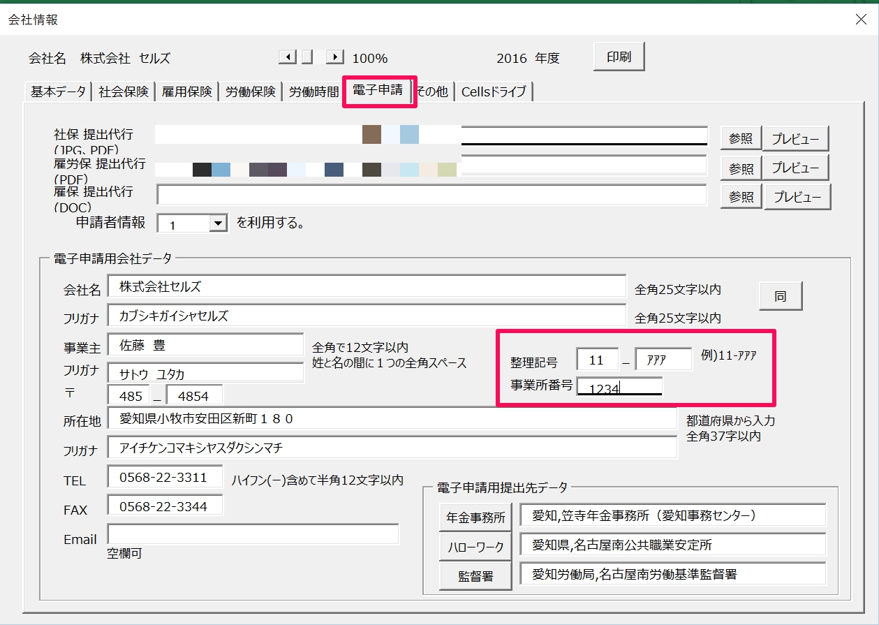Click the 事業所番号 input field
Image resolution: width=879 pixels, height=625 pixels.
pyautogui.click(x=619, y=388)
